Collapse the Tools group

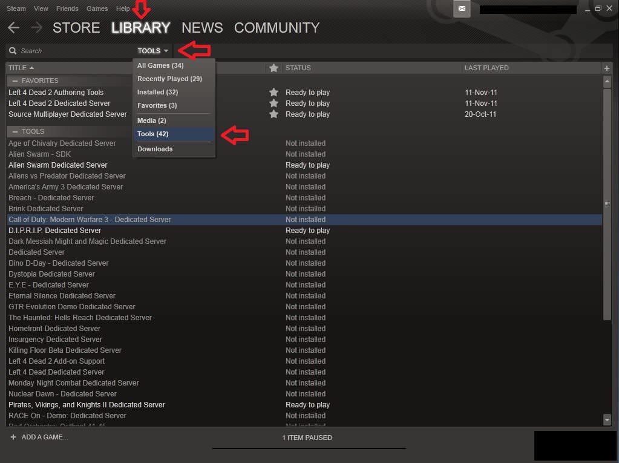[x=15, y=131]
